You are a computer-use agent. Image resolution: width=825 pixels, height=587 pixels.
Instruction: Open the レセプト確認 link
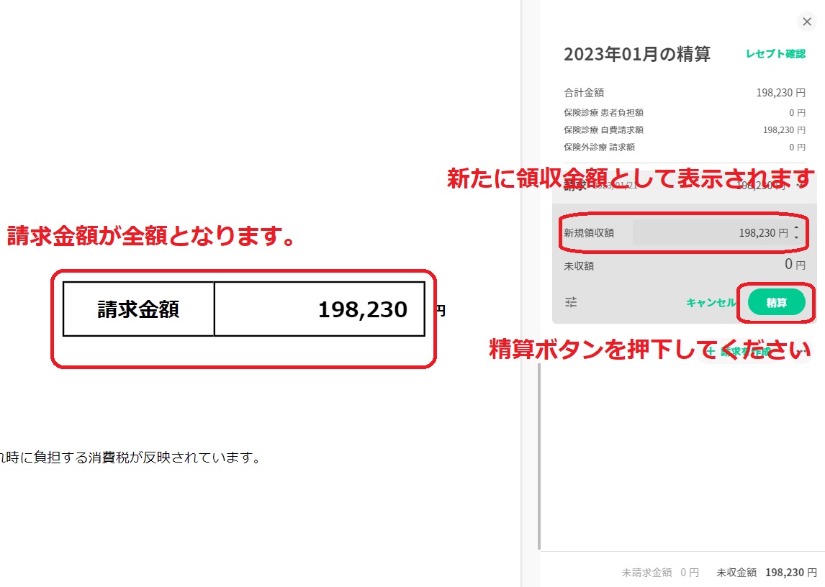pyautogui.click(x=775, y=54)
